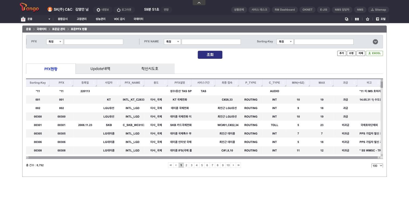Go to the previous page
409x222 pixels.
pyautogui.click(x=176, y=165)
